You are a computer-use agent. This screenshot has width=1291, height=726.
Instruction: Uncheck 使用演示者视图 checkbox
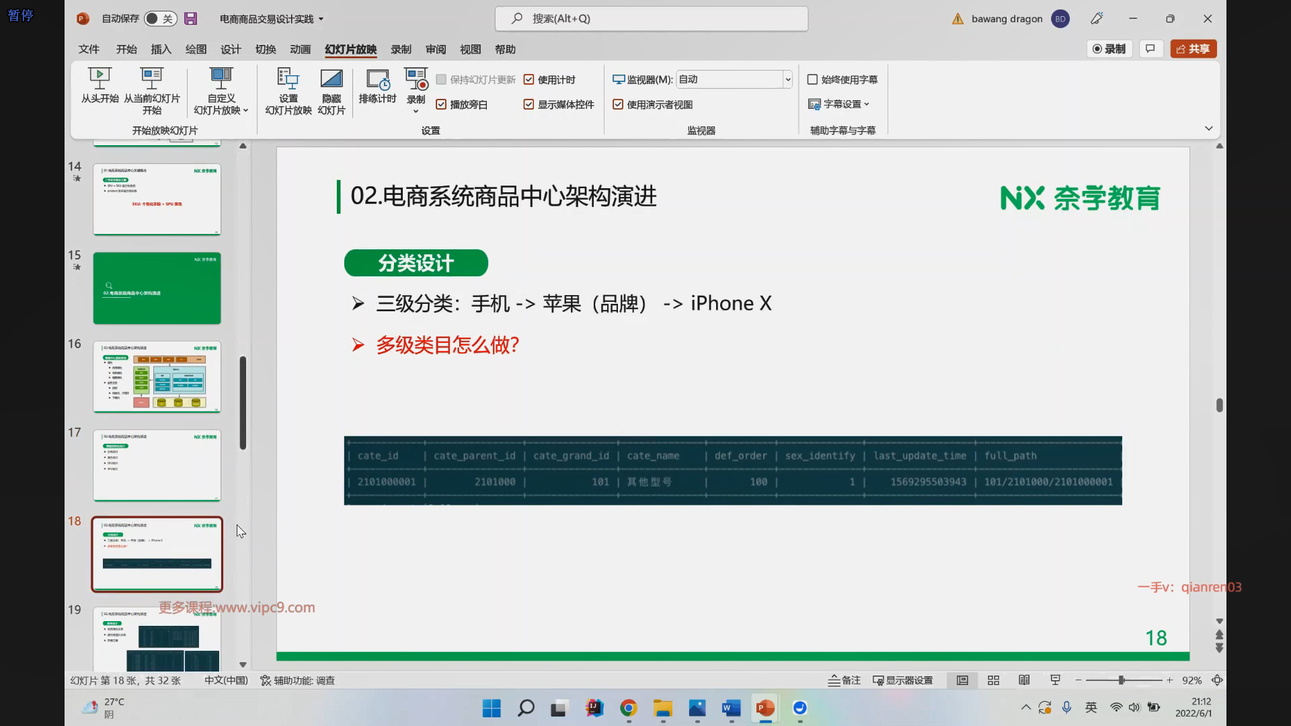pos(618,105)
